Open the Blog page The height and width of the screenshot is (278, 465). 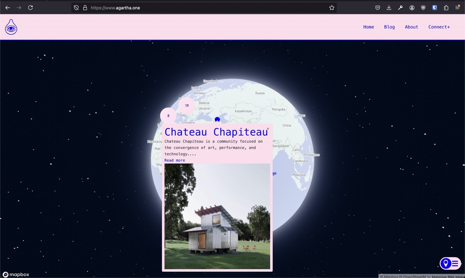(x=389, y=27)
